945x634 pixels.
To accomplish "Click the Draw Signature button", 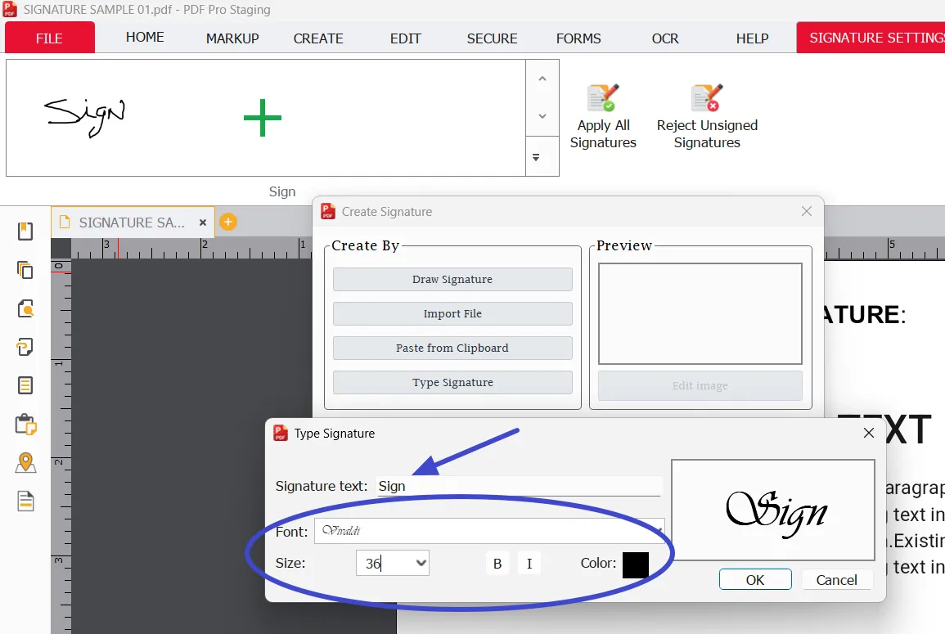I will [x=452, y=279].
